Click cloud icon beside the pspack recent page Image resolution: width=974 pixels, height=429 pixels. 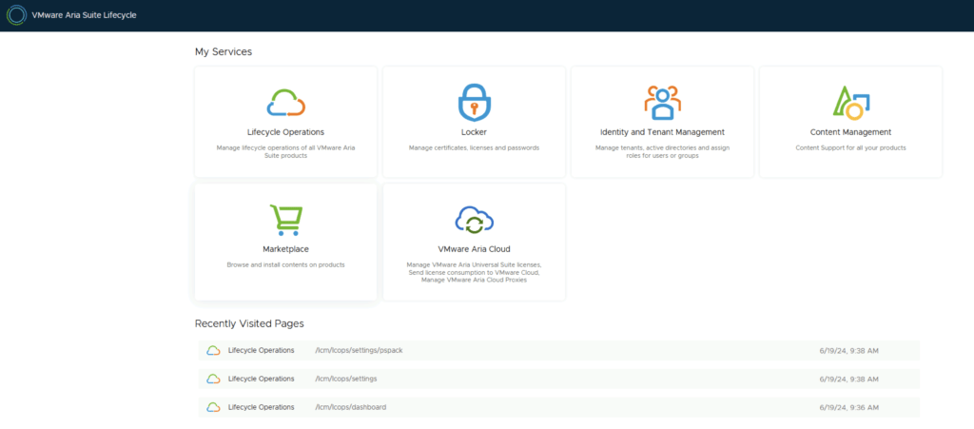click(214, 350)
